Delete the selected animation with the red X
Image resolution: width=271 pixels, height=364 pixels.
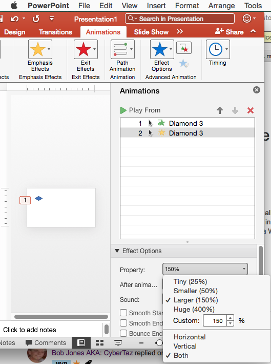[251, 110]
